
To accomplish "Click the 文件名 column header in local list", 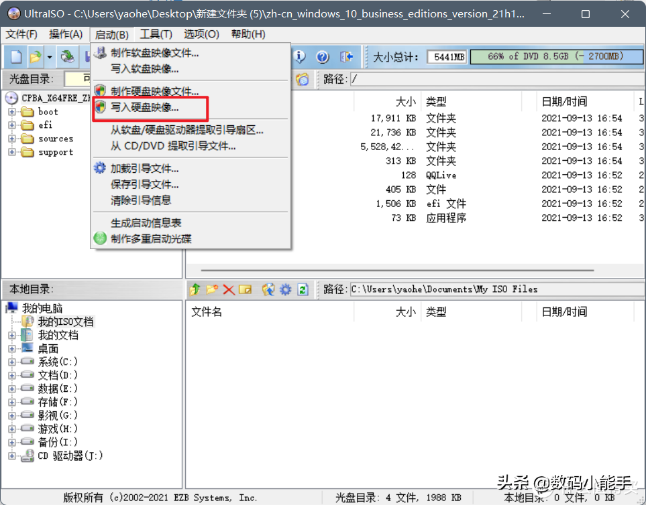I will pos(270,311).
